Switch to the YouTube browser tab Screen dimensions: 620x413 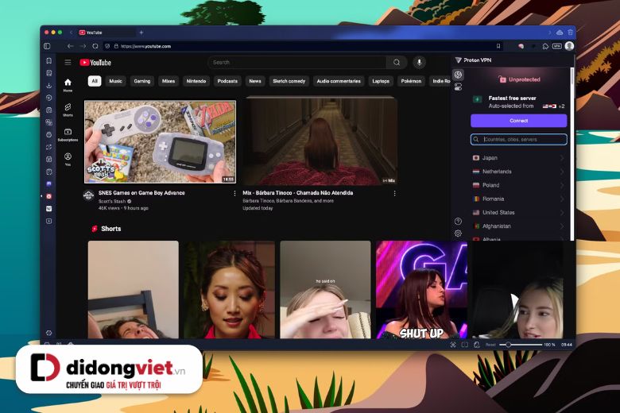click(x=106, y=33)
